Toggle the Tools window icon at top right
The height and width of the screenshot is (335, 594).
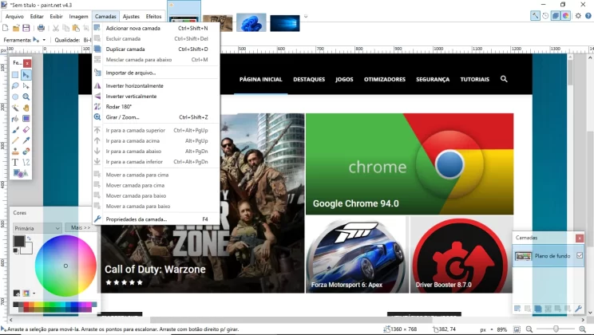coord(535,15)
